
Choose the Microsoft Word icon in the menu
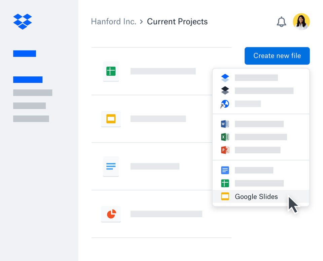tap(225, 124)
